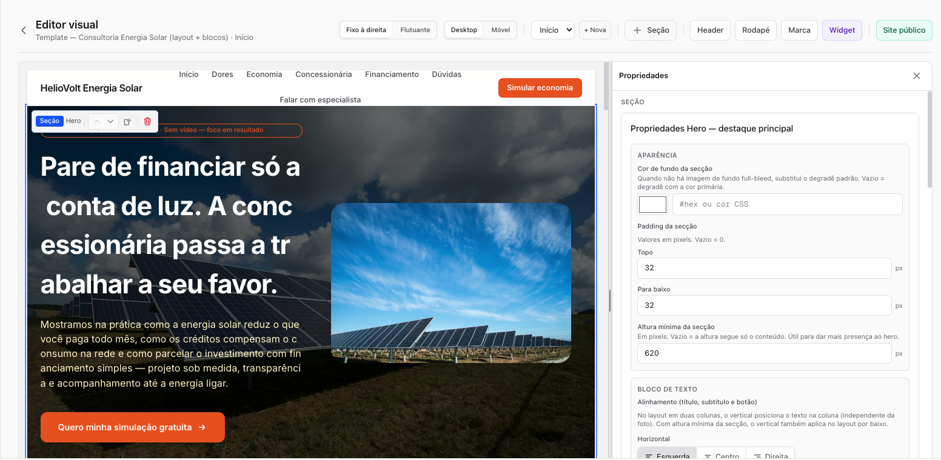Click the hero subtitle paragraph
The height and width of the screenshot is (460, 941).
pyautogui.click(x=170, y=354)
